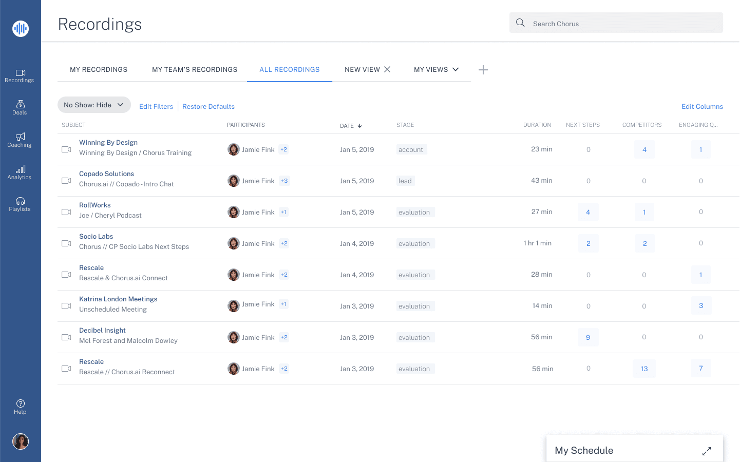The width and height of the screenshot is (740, 462).
Task: Open the RollWorks recording
Action: [x=95, y=205]
